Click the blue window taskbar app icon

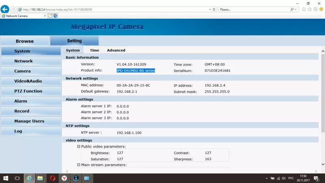click(87, 178)
